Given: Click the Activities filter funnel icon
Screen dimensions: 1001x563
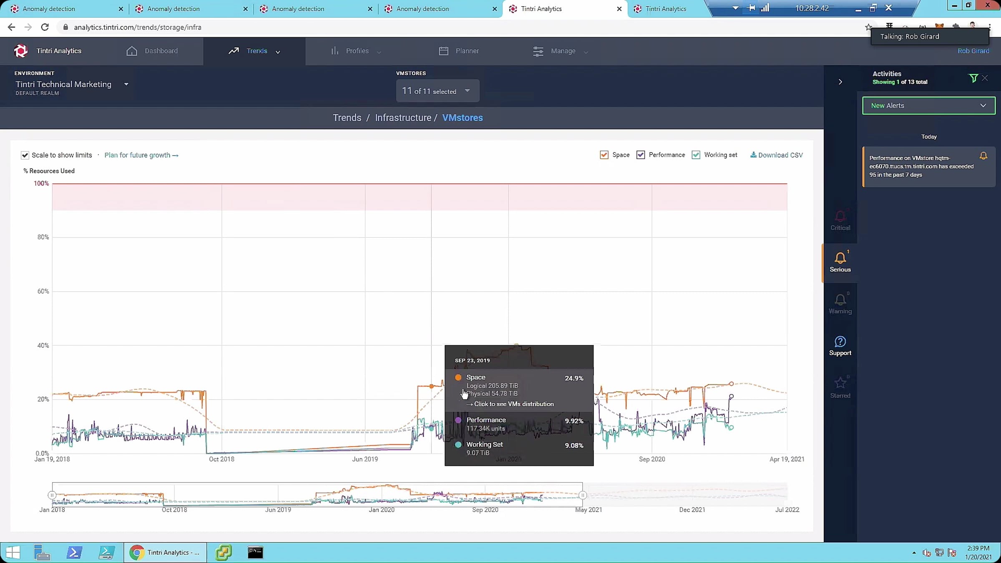Looking at the screenshot, I should click(x=973, y=78).
